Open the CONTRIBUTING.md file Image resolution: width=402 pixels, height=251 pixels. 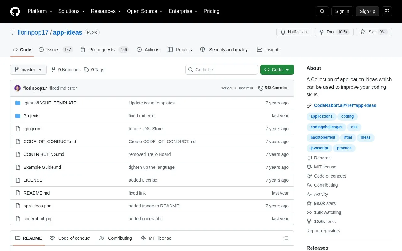(44, 154)
